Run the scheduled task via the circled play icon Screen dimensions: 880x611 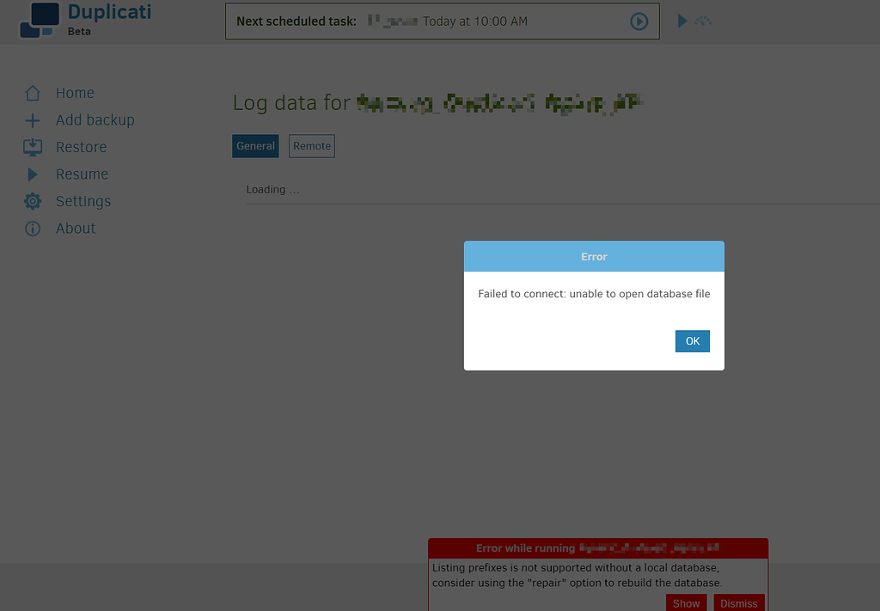[x=639, y=21]
